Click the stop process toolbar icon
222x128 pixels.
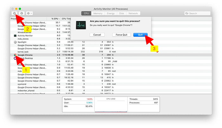click(15, 13)
